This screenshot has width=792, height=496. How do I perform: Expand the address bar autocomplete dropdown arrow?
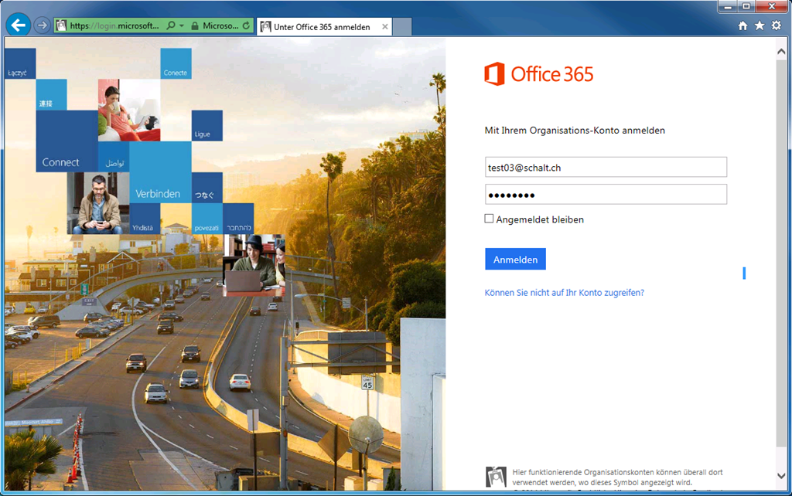point(182,25)
